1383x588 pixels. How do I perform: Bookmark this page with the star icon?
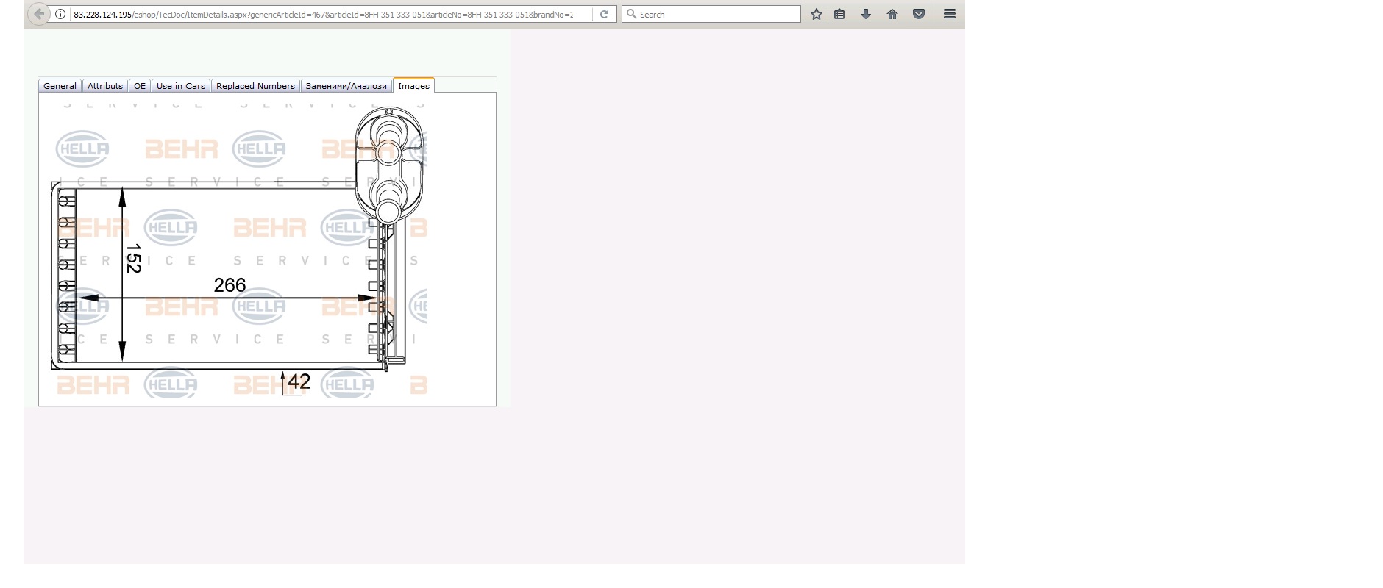click(x=816, y=14)
